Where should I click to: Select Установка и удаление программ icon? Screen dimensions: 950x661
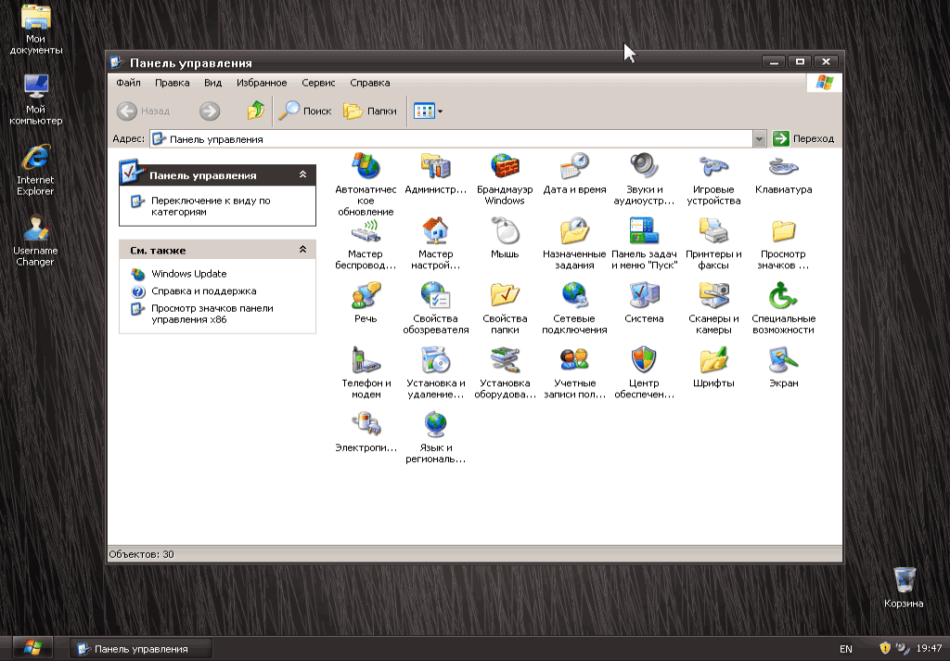(436, 359)
